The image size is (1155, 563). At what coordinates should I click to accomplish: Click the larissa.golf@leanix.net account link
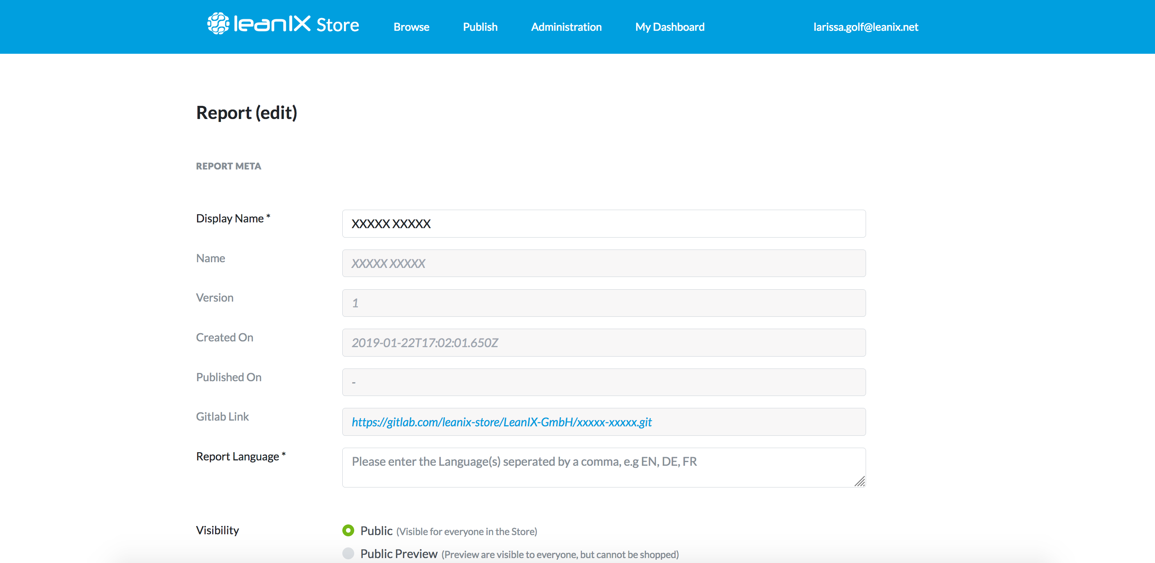(x=865, y=27)
